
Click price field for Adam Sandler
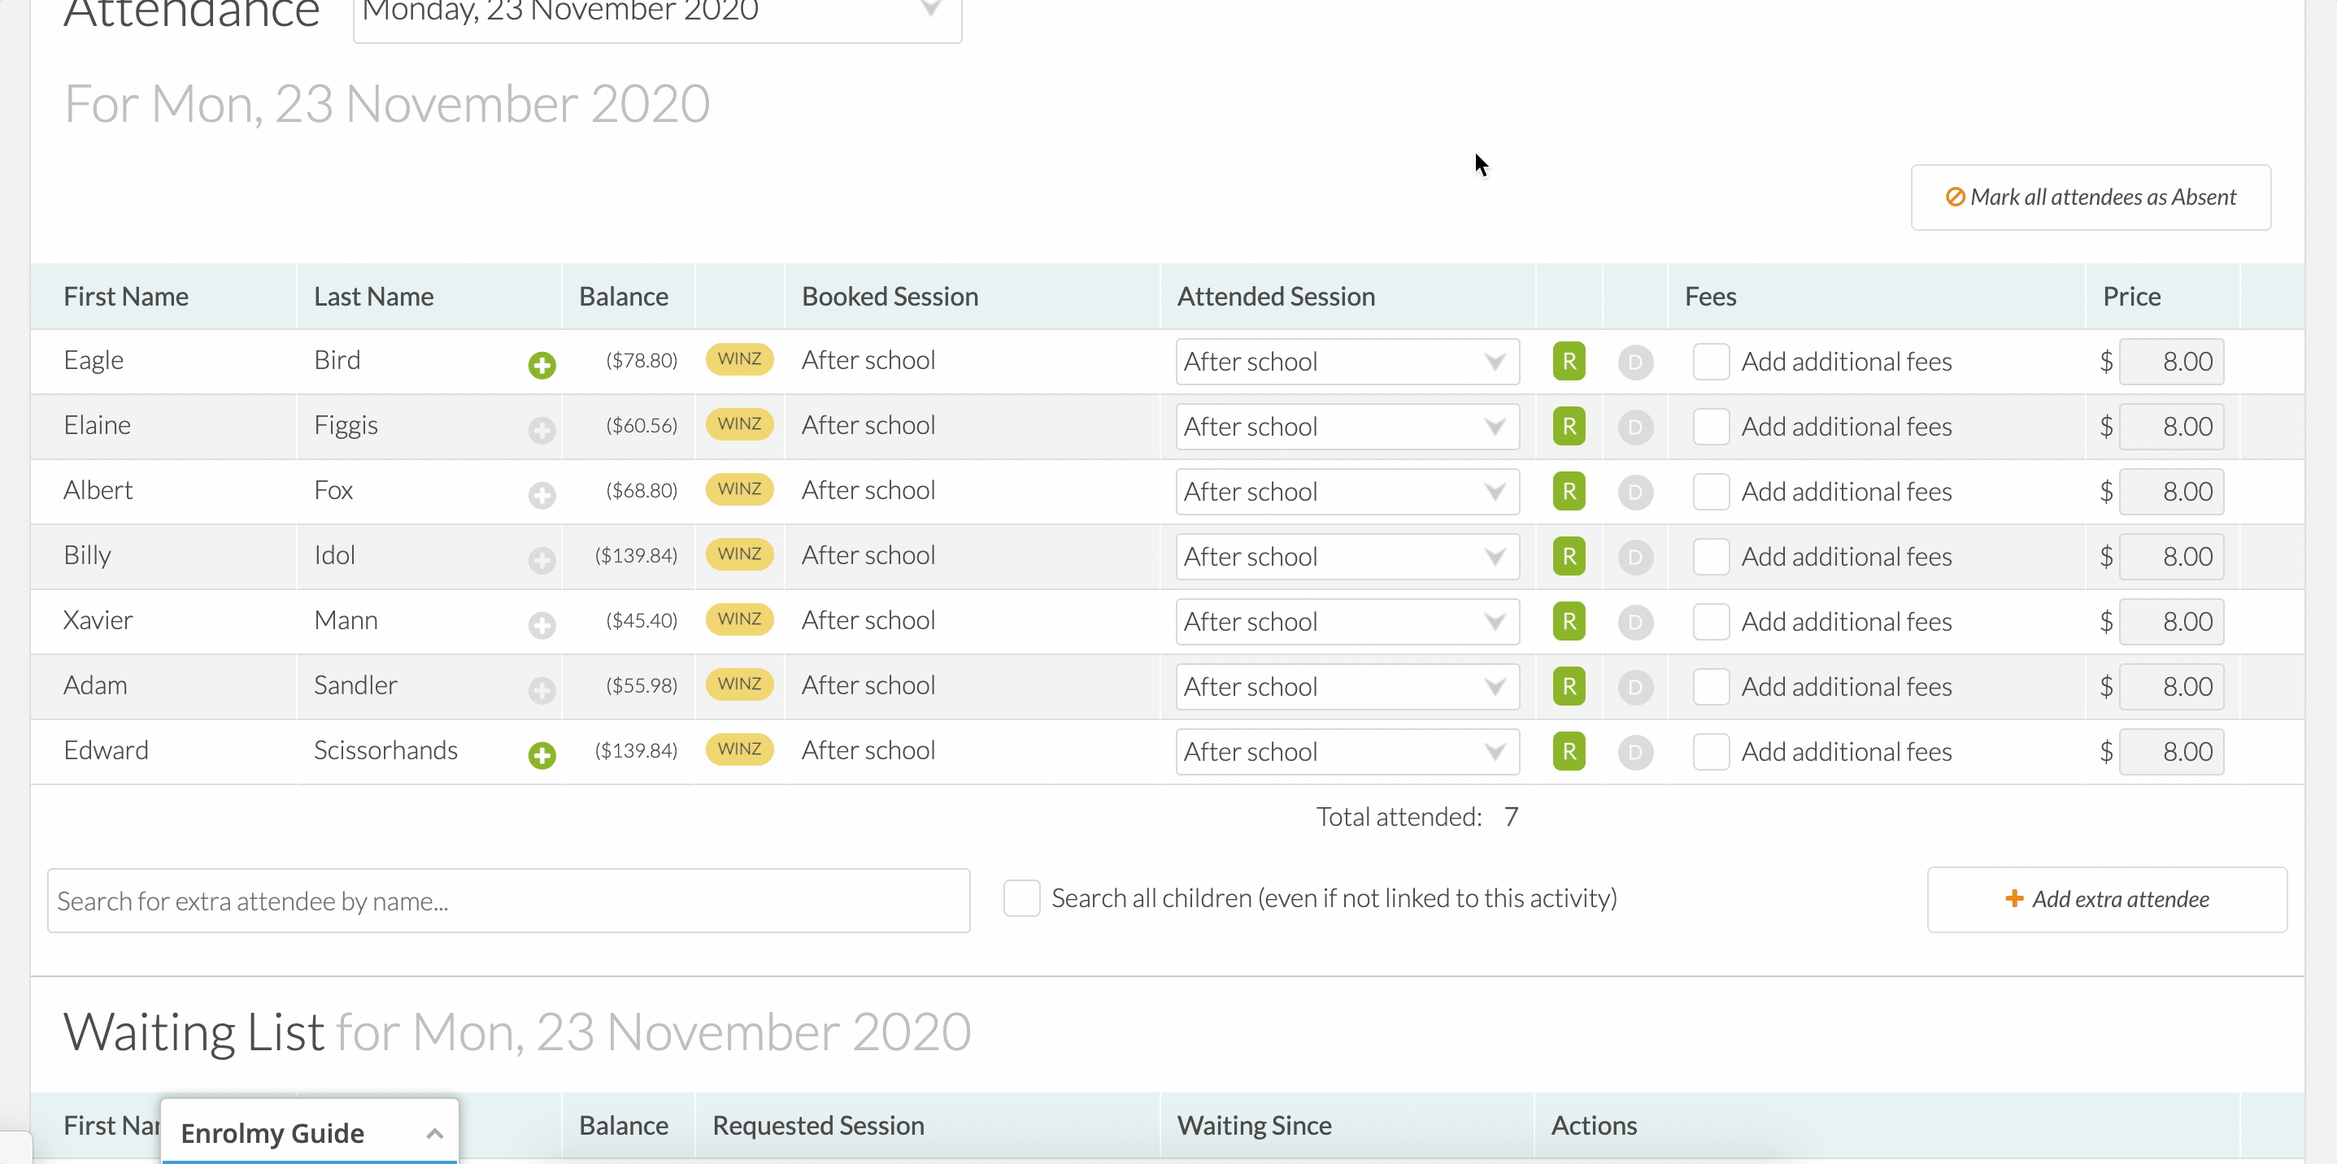pyautogui.click(x=2170, y=686)
